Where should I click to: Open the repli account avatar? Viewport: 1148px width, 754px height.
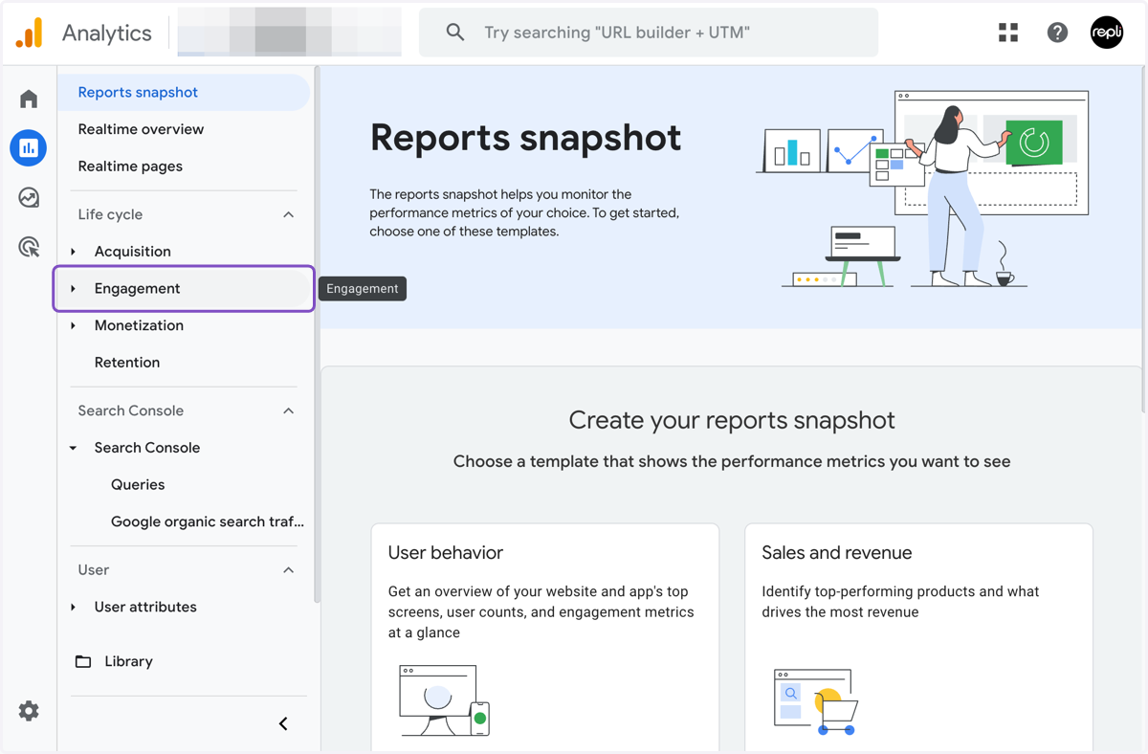(x=1107, y=33)
